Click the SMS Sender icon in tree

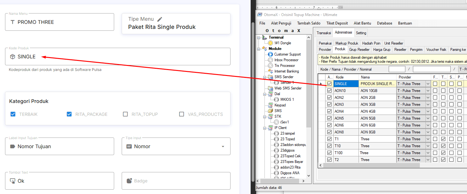270,77
